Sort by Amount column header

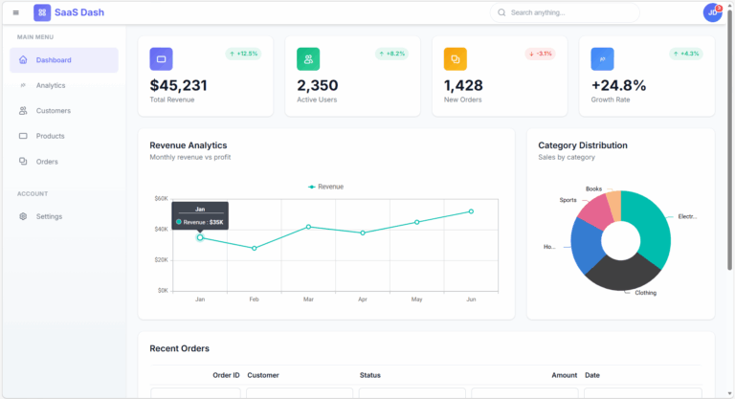(564, 375)
